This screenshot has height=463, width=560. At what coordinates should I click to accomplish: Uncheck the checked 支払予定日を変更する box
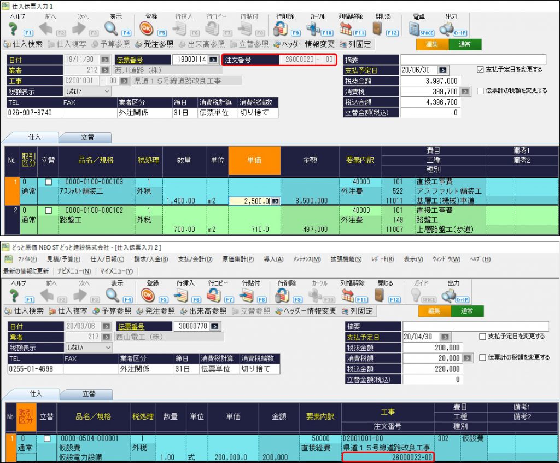coord(480,70)
